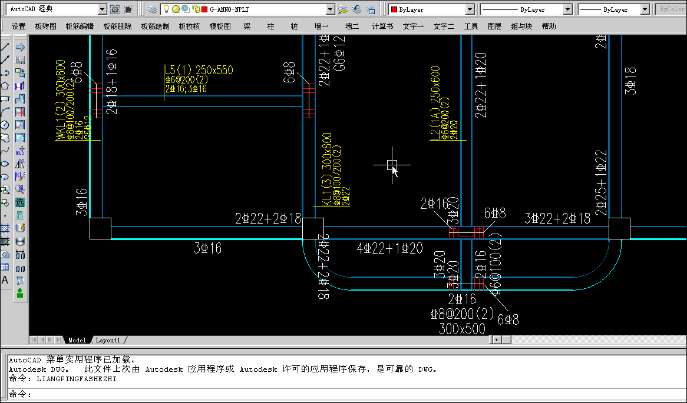The image size is (687, 403).
Task: Click the My Workspace house icon
Action: [128, 9]
